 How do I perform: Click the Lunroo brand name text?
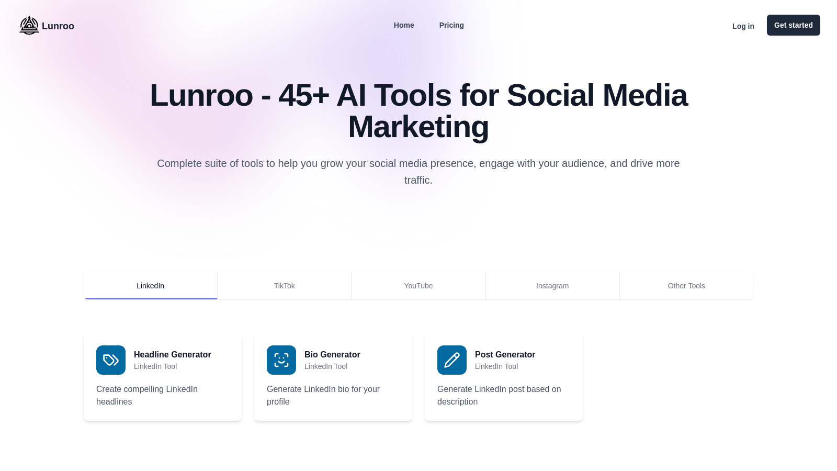coord(58,26)
